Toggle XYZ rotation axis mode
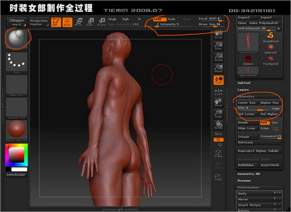Image resolution: width=291 pixels, height=212 pixels. coord(219,134)
